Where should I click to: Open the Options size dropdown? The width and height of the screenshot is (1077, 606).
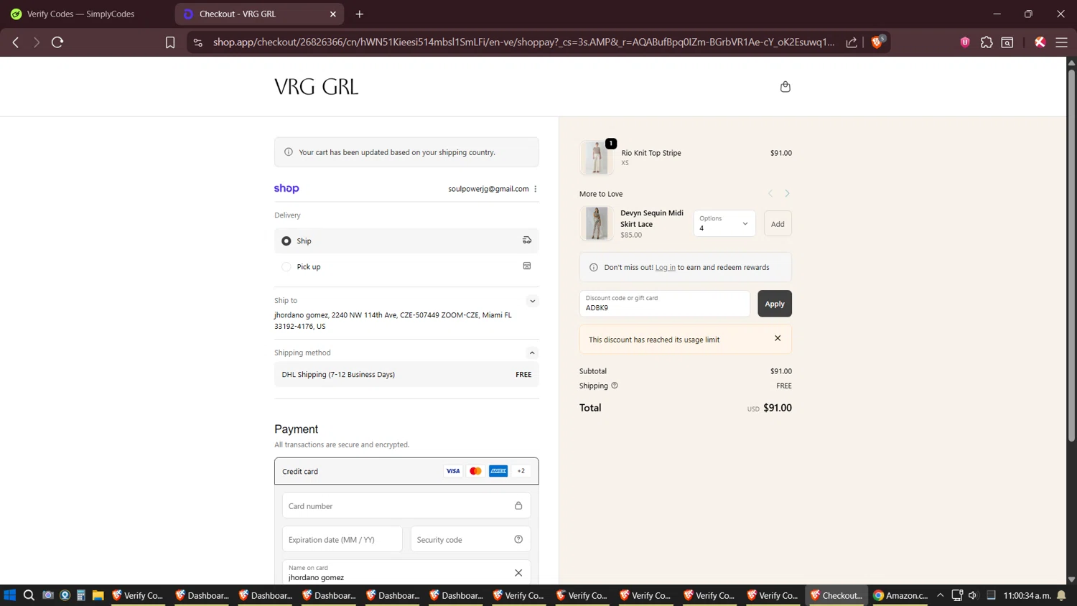724,223
